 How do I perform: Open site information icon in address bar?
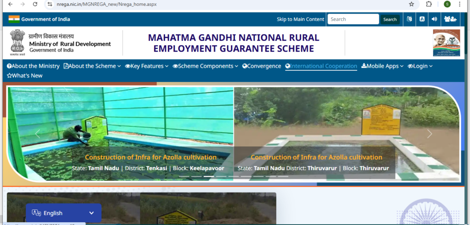pyautogui.click(x=50, y=4)
